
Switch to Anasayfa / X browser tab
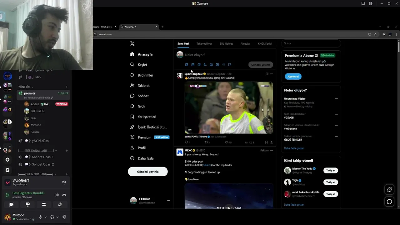tap(139, 27)
